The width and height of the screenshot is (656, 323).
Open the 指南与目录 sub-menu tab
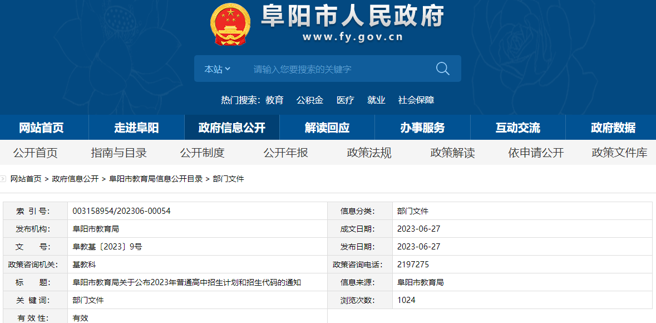coord(119,153)
